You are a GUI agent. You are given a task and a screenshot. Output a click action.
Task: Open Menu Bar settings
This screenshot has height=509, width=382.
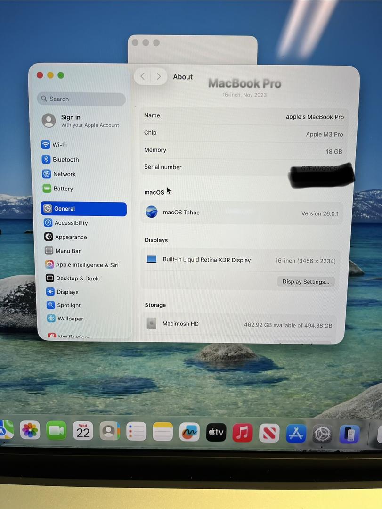coord(63,251)
